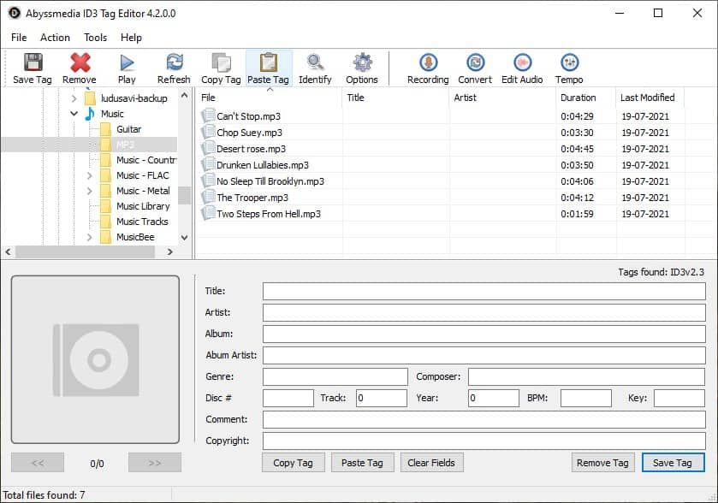Select 'No Sleep Till Brooklyn.mp3' file
The image size is (718, 503).
[x=270, y=181]
